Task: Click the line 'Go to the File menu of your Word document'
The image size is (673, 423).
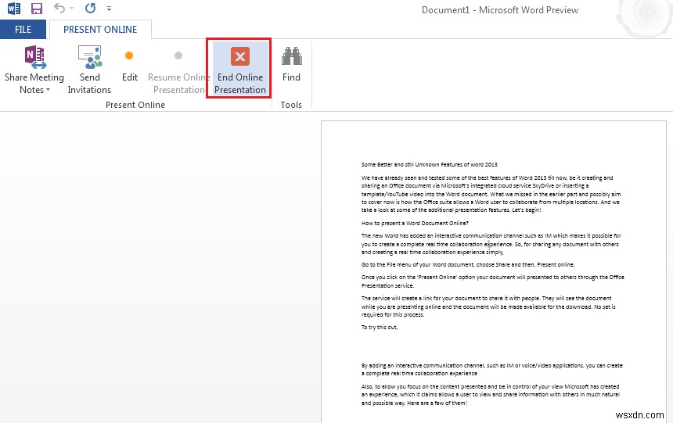Action: pos(468,265)
